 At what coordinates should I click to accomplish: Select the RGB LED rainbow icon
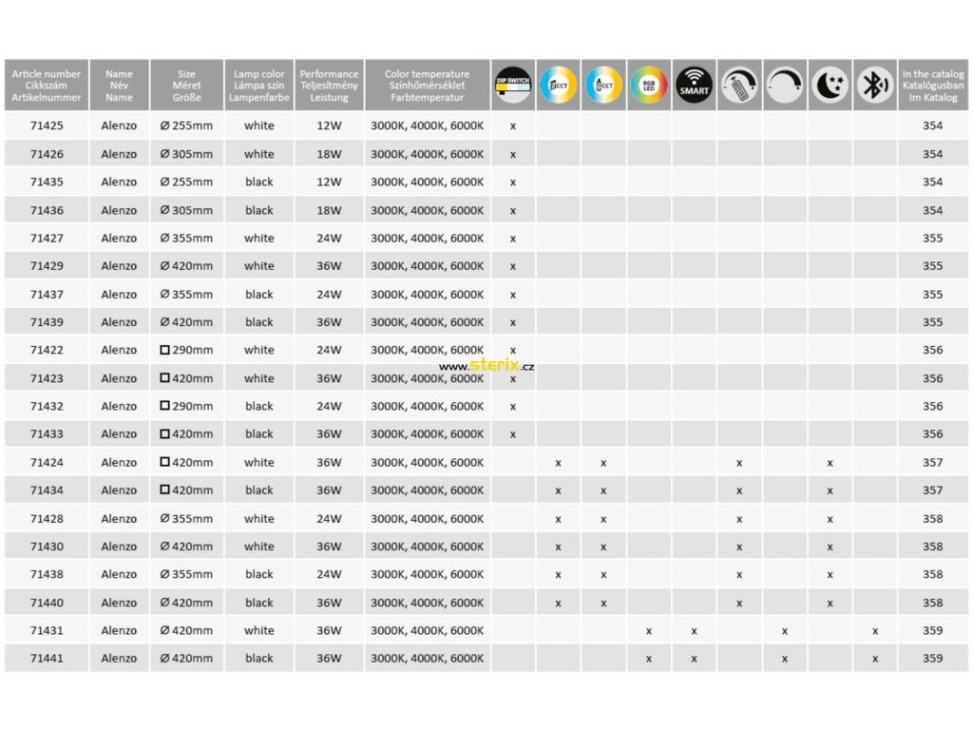(649, 86)
